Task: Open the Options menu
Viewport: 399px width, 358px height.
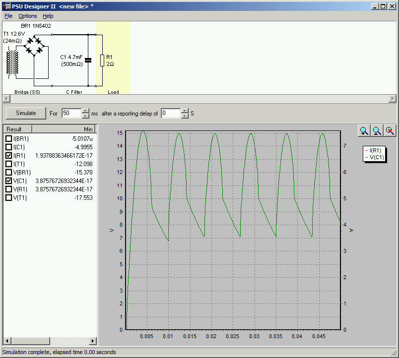Action: [27, 16]
